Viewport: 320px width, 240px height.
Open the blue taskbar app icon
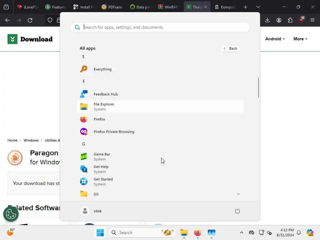[x=212, y=232]
